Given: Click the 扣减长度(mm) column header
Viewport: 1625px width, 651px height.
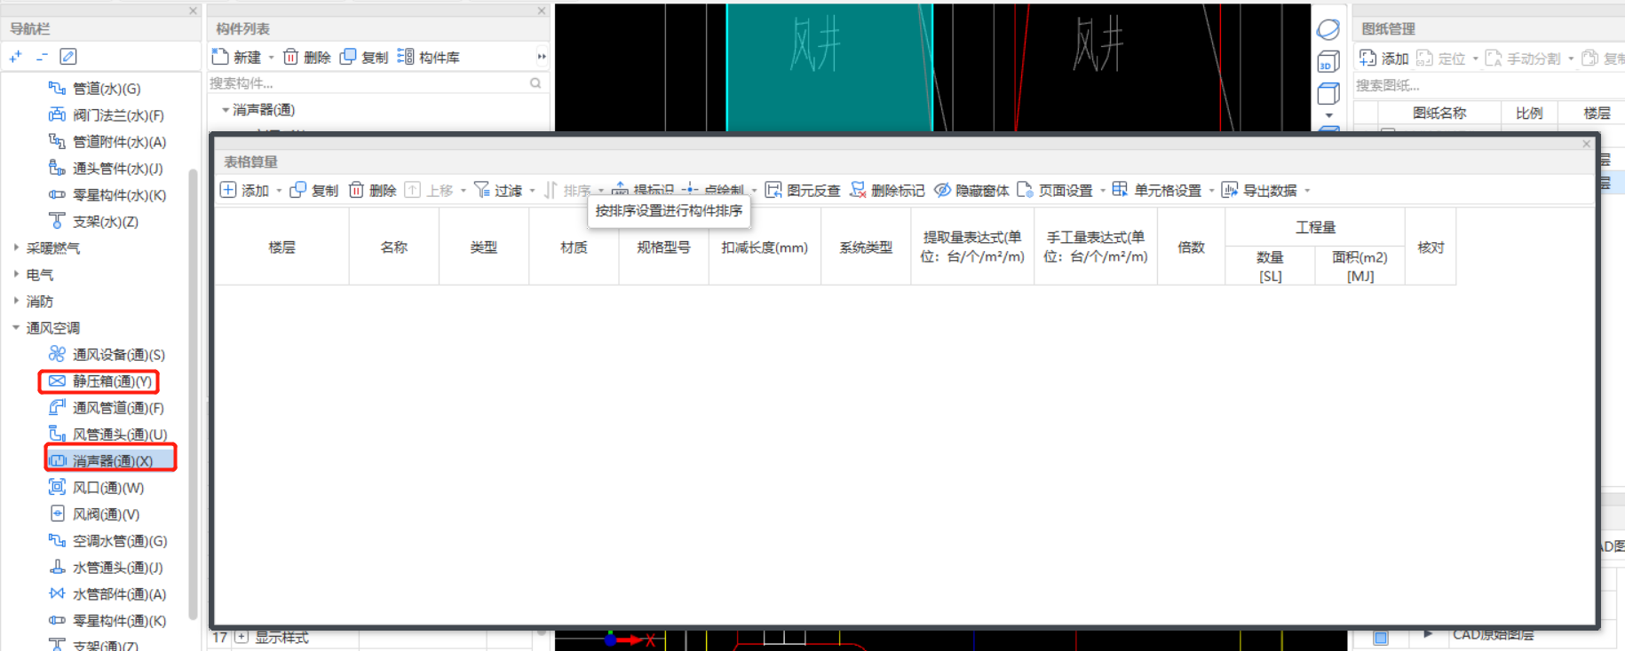Looking at the screenshot, I should point(765,247).
